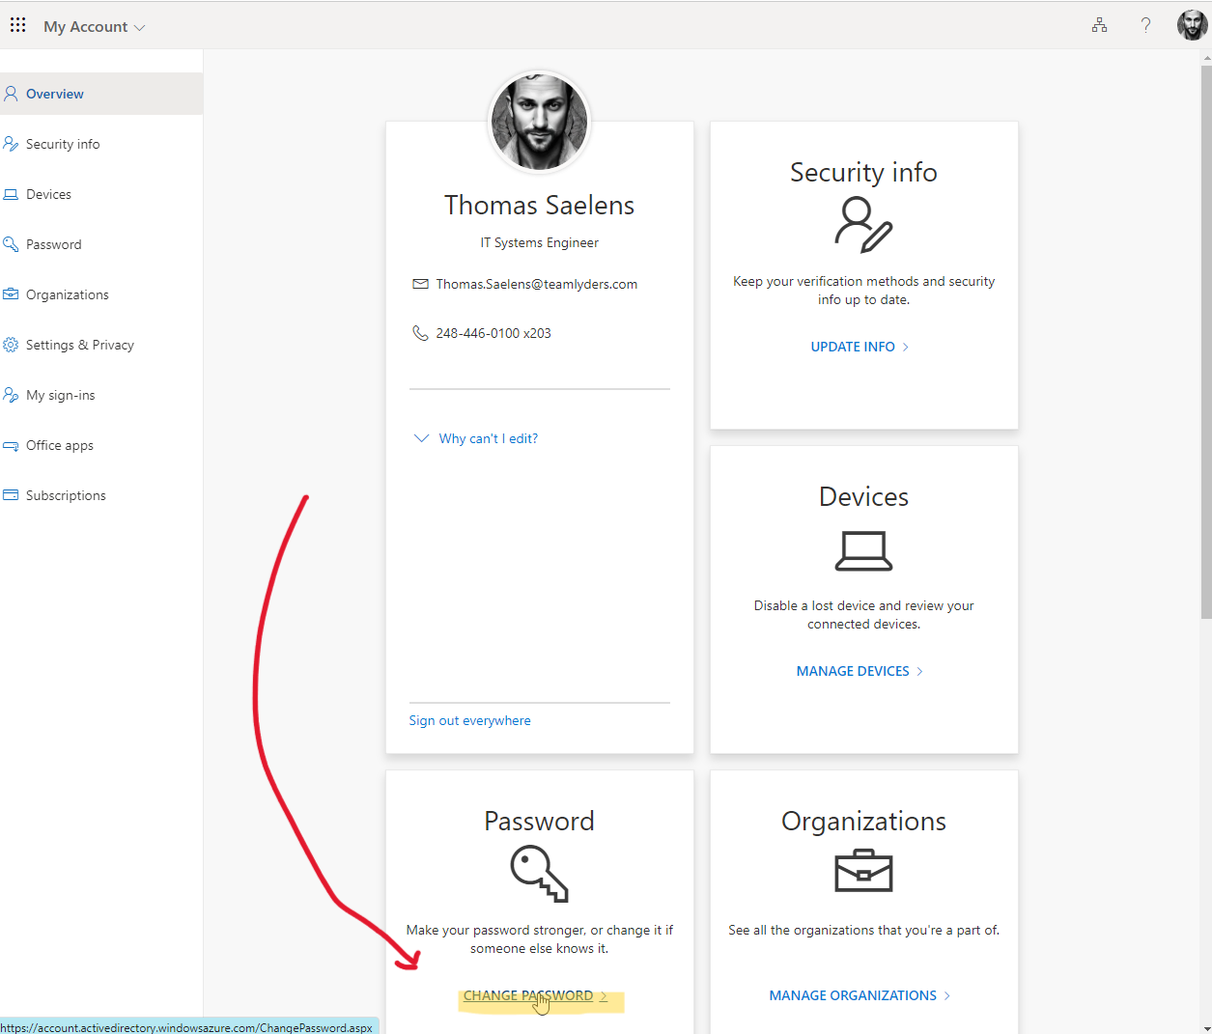Open the account avatar in top-right corner
This screenshot has width=1212, height=1034.
click(1192, 25)
